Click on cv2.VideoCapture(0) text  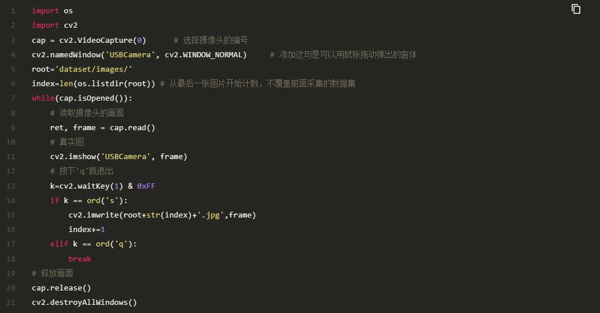click(x=102, y=40)
